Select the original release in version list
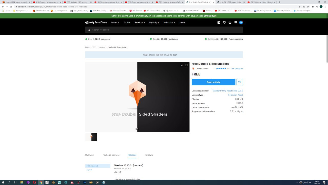 [89, 170]
